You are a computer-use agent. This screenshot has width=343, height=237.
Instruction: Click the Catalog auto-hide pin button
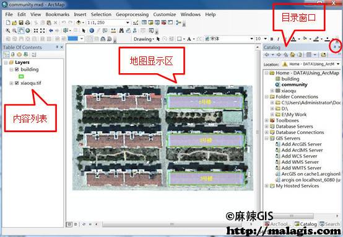click(x=335, y=47)
